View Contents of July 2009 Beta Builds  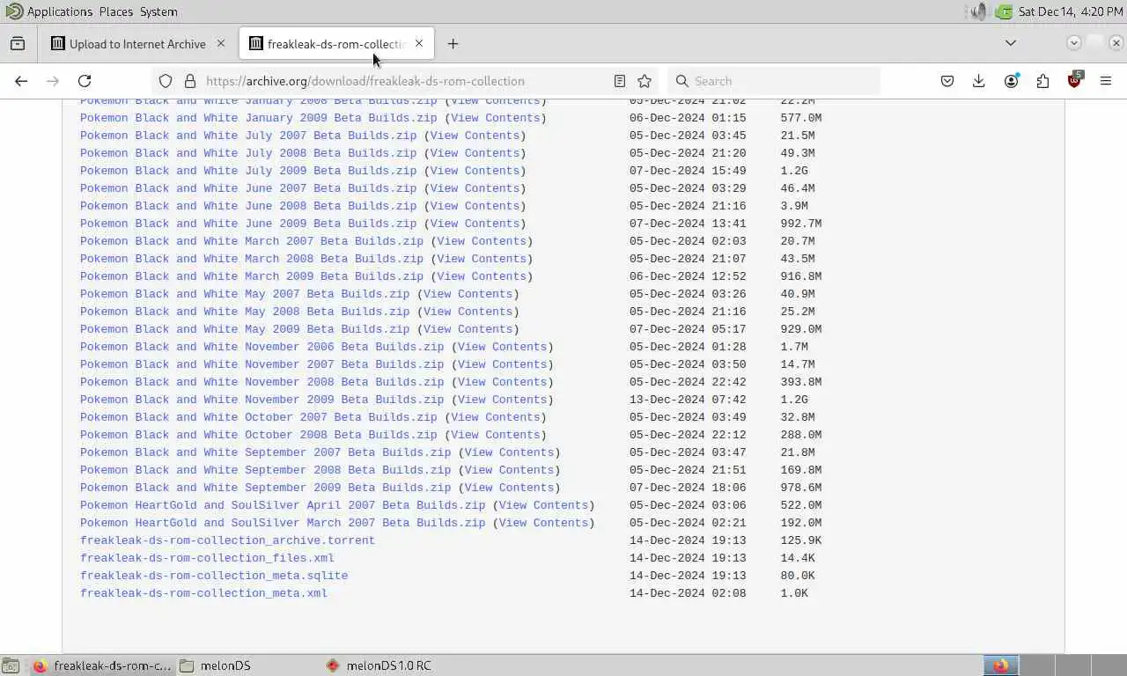(x=475, y=171)
